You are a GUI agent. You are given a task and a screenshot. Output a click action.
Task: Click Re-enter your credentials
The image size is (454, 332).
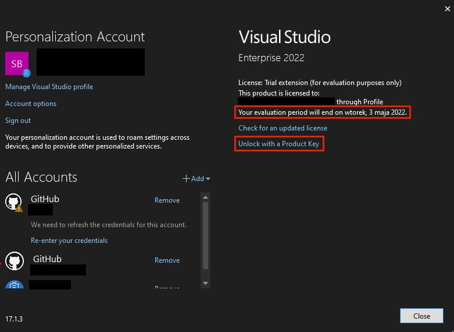coord(69,241)
